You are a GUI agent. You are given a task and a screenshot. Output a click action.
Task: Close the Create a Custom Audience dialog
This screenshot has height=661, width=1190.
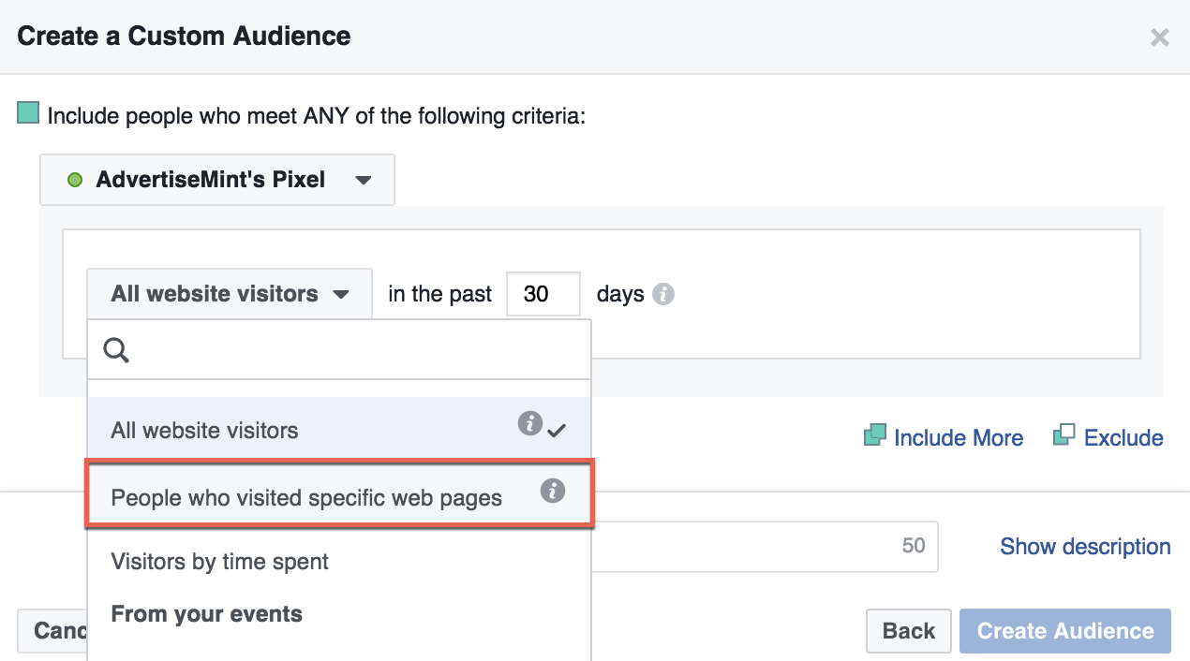[1160, 37]
